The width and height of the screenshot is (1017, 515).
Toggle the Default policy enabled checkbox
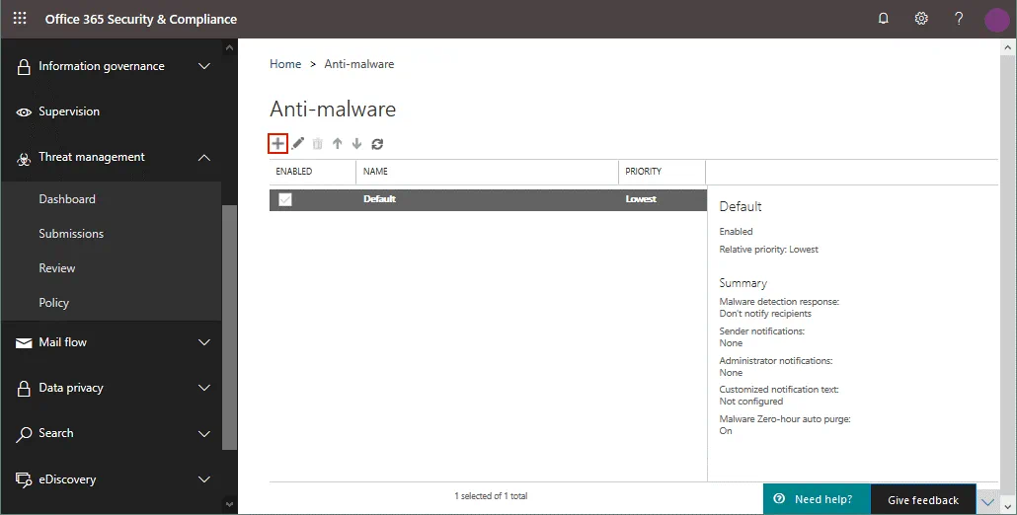(x=285, y=199)
